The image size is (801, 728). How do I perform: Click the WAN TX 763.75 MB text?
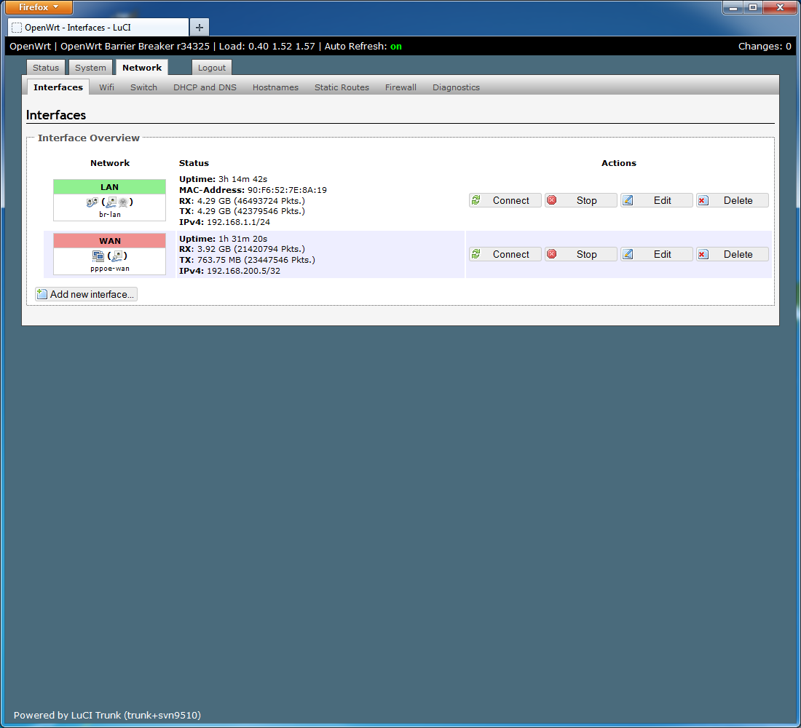click(x=248, y=259)
